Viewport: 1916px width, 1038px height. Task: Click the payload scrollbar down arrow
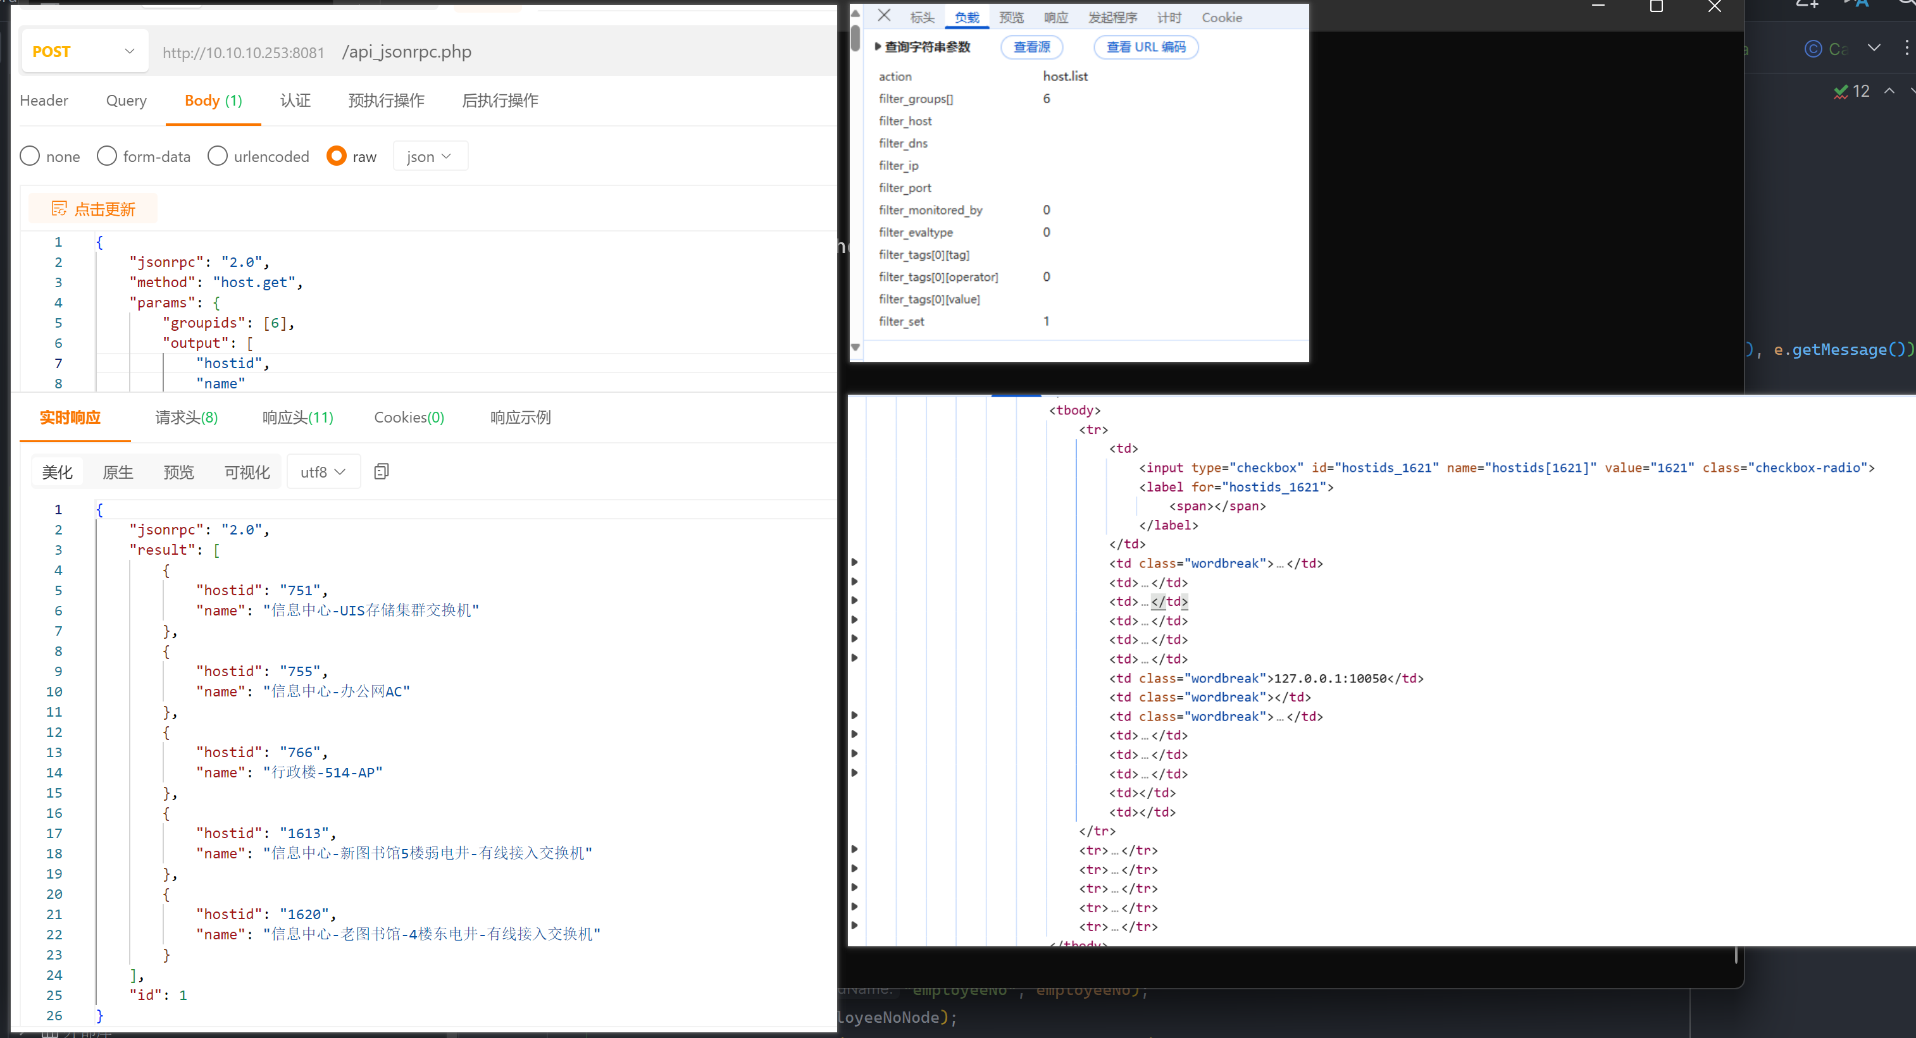tap(855, 347)
